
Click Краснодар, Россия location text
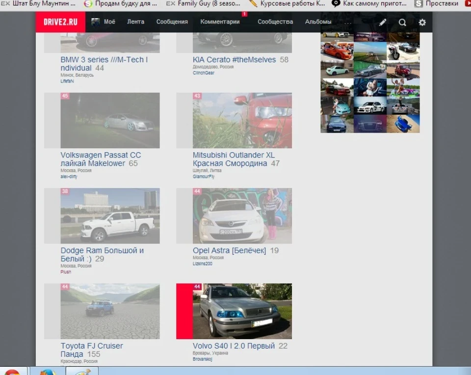[79, 361]
